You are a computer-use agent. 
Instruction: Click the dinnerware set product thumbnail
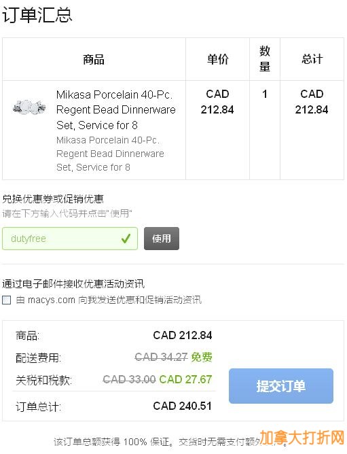[x=29, y=107]
